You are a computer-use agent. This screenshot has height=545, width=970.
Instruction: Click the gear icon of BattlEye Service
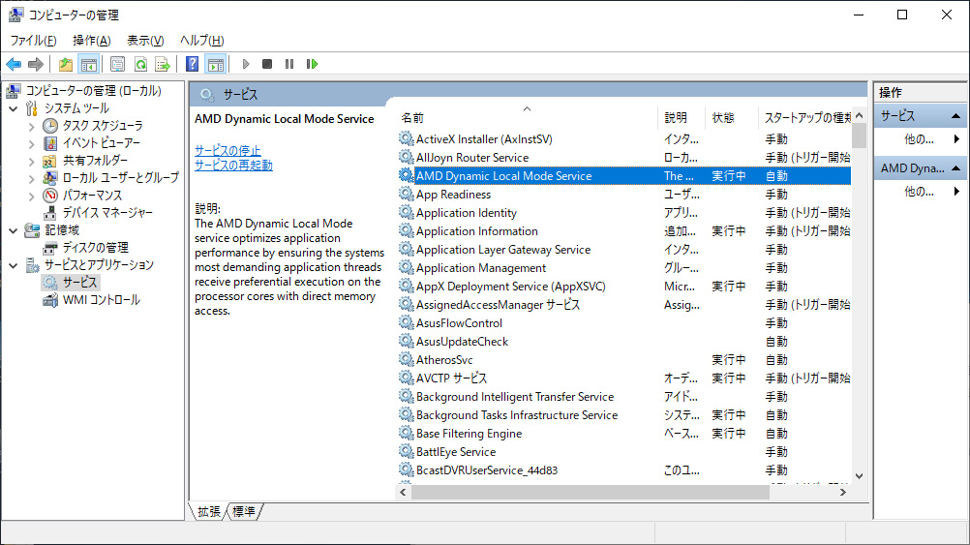(x=406, y=451)
